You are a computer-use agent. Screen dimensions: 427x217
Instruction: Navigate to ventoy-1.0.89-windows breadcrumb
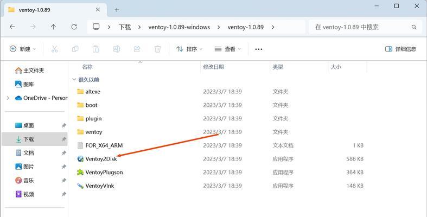click(x=179, y=27)
